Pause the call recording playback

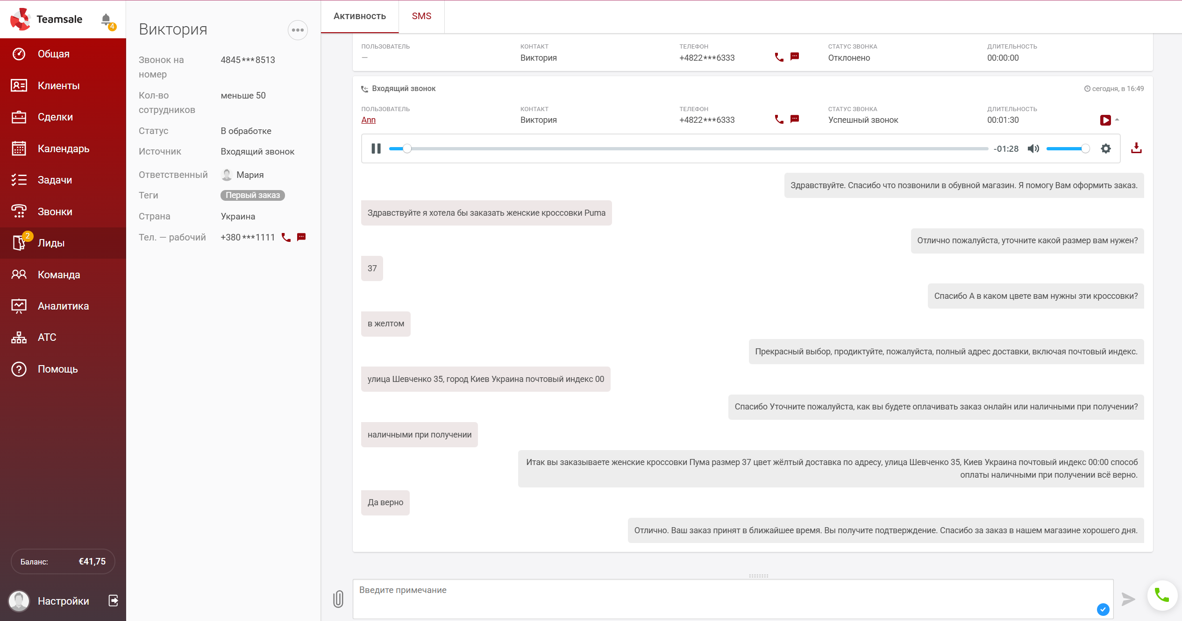pos(376,148)
